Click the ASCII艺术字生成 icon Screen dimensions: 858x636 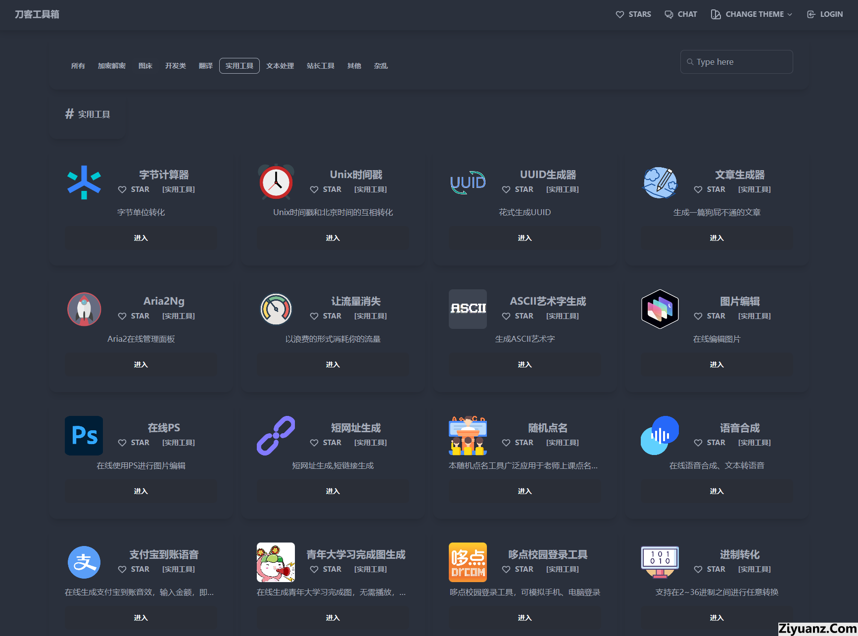click(468, 309)
